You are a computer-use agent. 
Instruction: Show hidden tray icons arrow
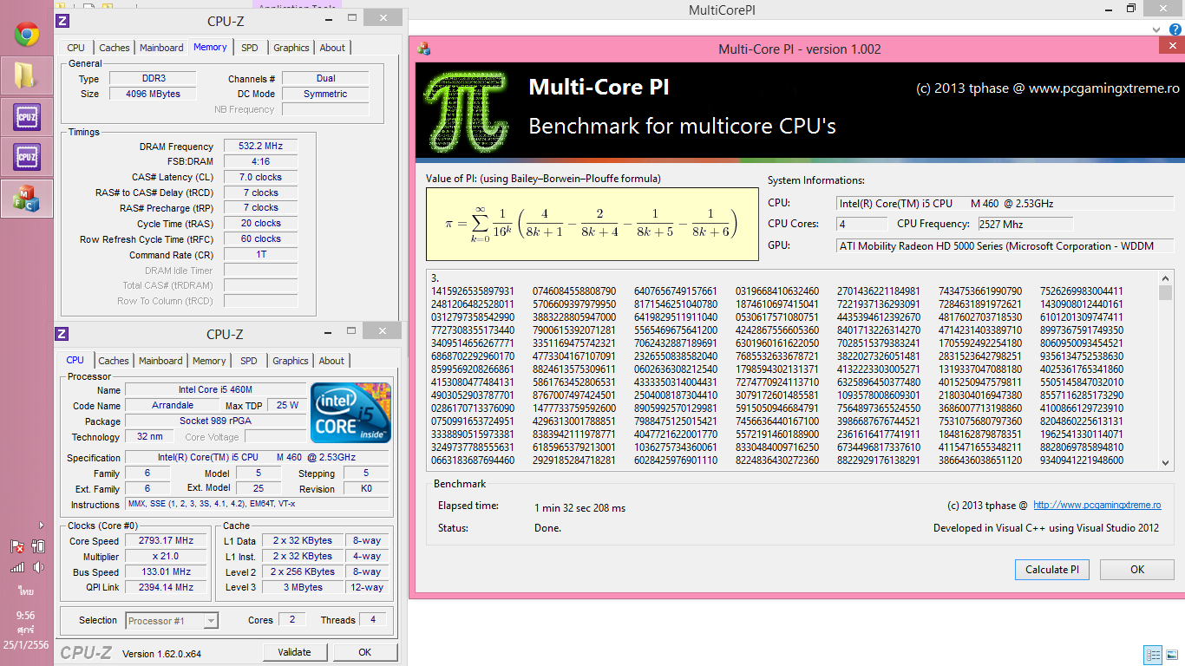pyautogui.click(x=41, y=525)
